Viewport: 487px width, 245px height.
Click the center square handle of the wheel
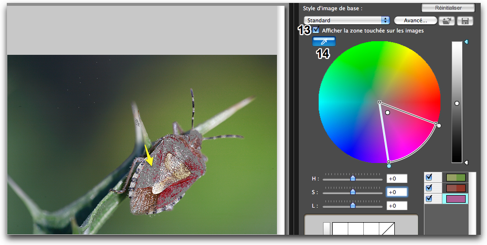[379, 102]
